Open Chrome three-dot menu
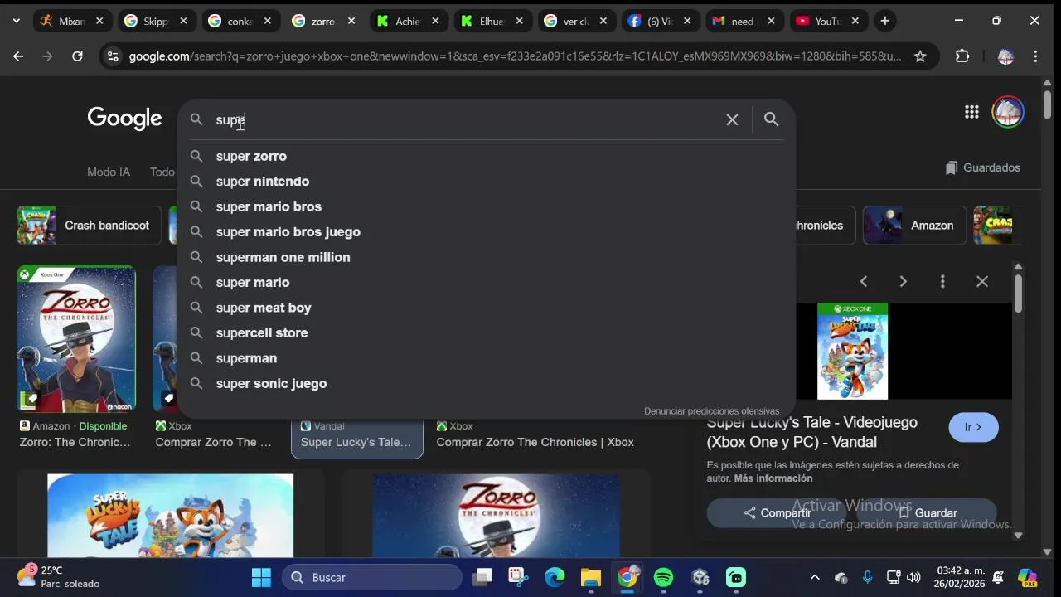This screenshot has height=597, width=1061. point(1035,56)
